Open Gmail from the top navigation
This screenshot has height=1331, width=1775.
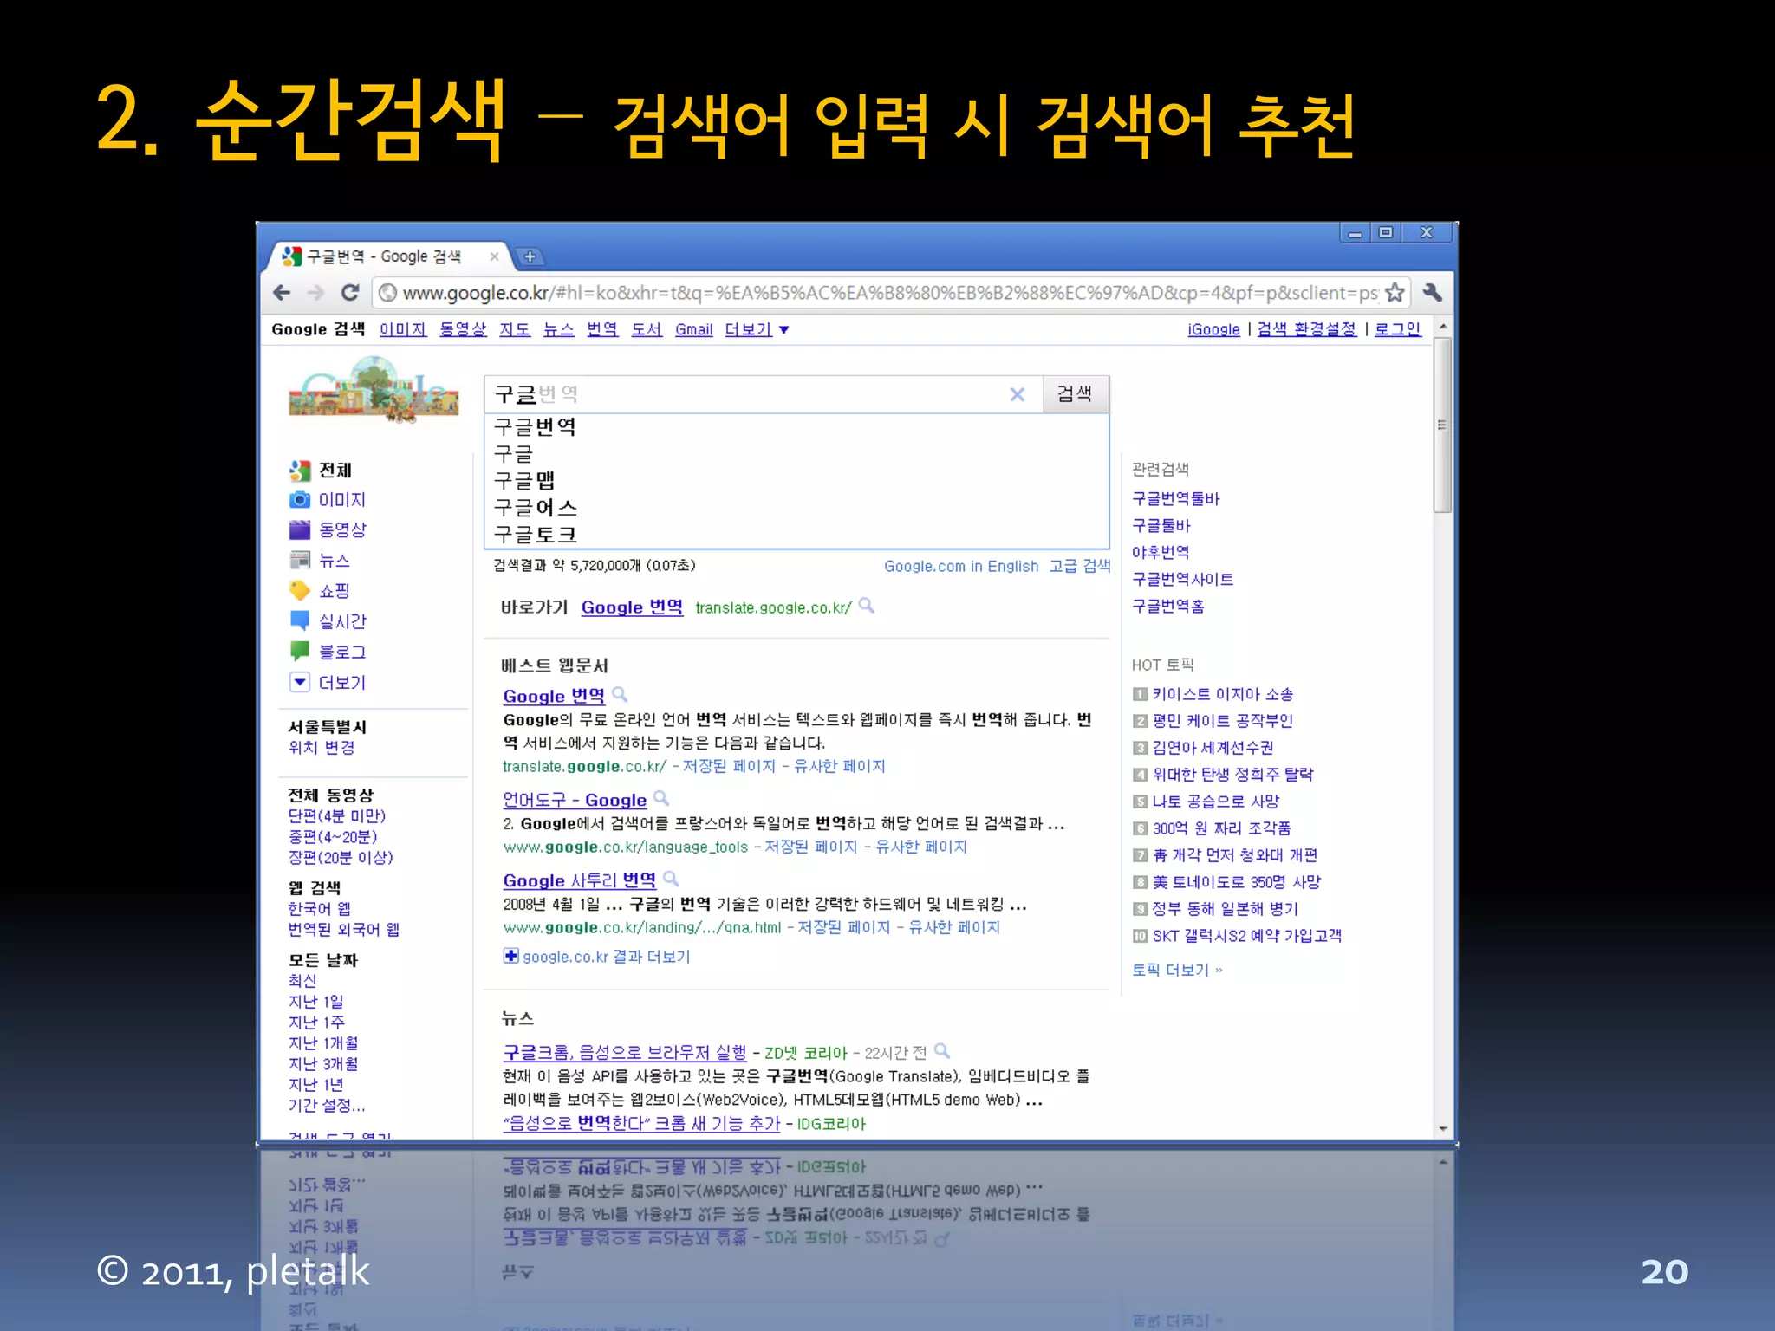pos(694,329)
